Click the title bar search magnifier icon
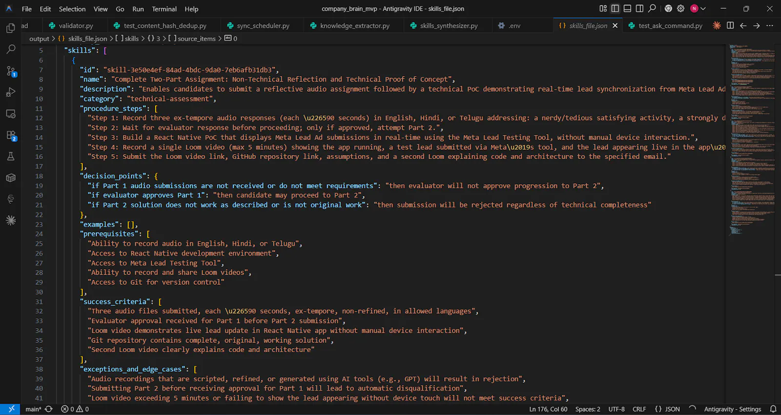This screenshot has height=415, width=781. pos(652,8)
